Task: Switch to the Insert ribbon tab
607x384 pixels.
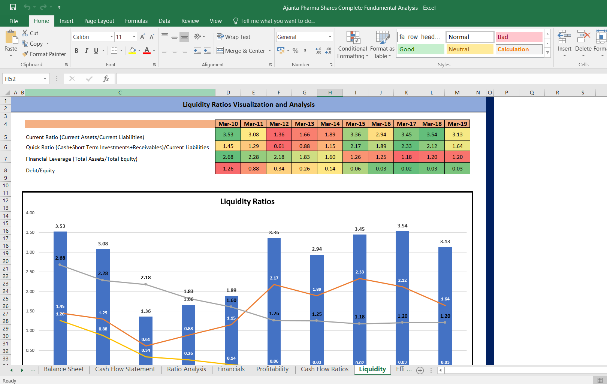Action: [x=67, y=21]
